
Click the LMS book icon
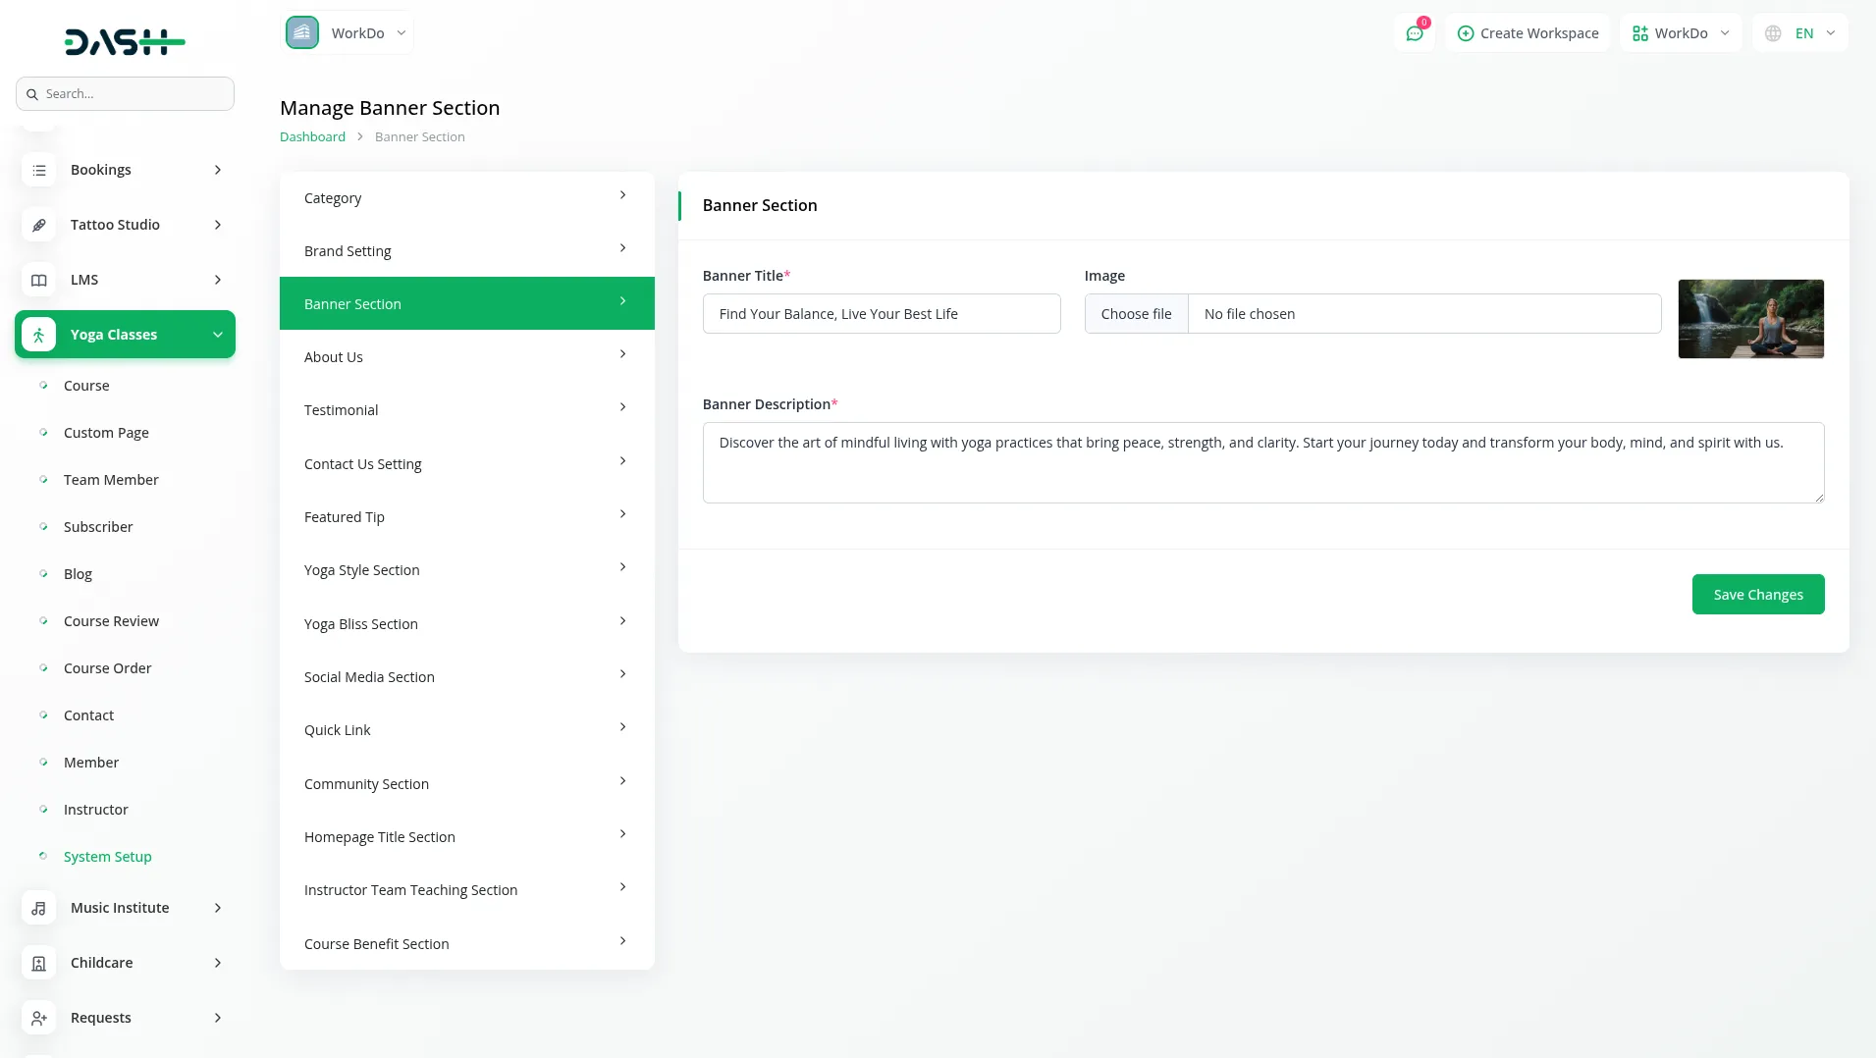[38, 280]
